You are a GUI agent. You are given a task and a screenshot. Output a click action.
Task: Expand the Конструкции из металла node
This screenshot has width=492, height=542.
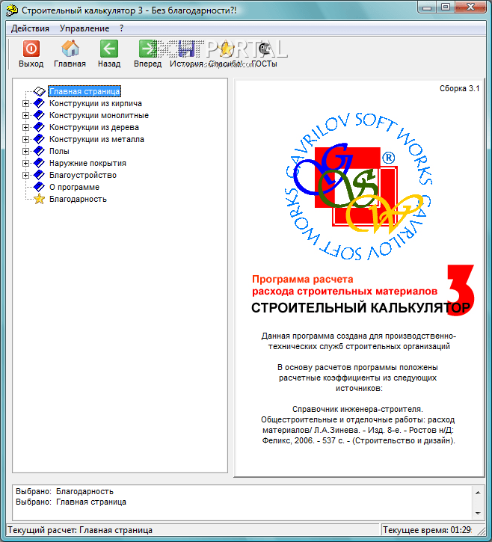point(25,139)
